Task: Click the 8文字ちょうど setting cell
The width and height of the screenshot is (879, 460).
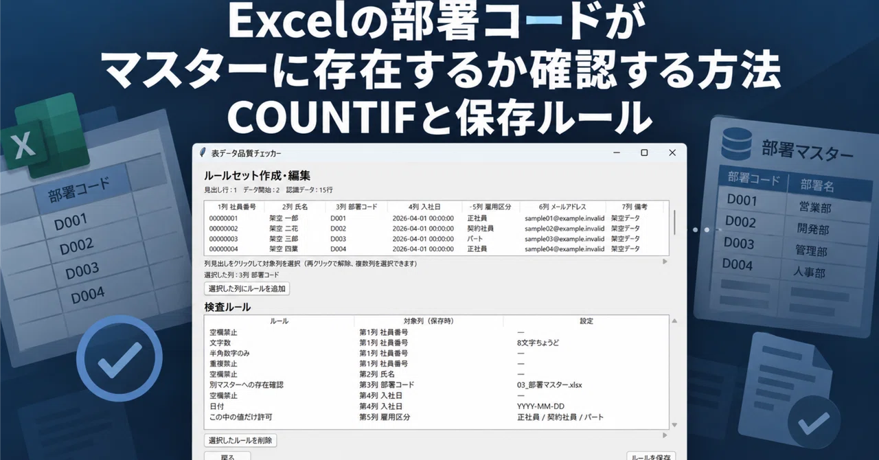Action: [539, 343]
